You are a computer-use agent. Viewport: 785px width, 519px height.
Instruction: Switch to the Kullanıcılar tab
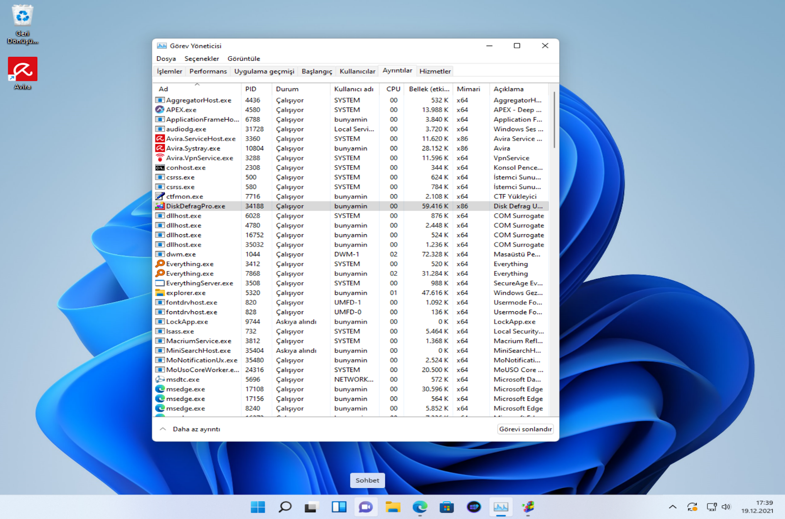(357, 72)
